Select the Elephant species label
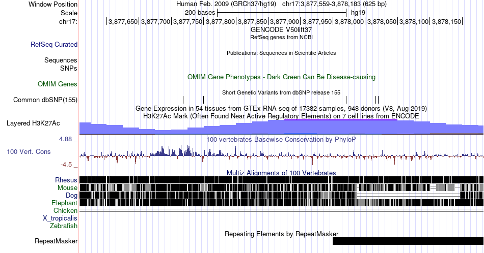 (x=65, y=203)
